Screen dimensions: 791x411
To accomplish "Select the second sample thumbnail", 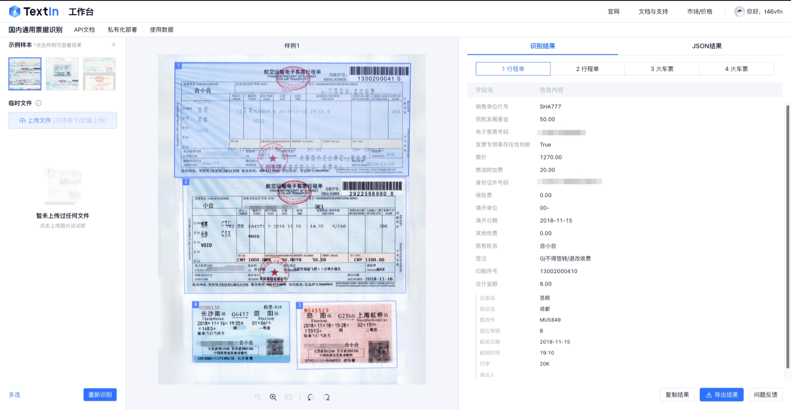I will [x=62, y=74].
